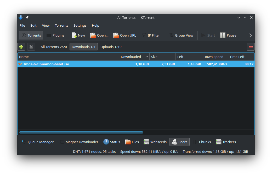Open the Edit menu
Viewport: 272px width, 175px height.
click(33, 26)
